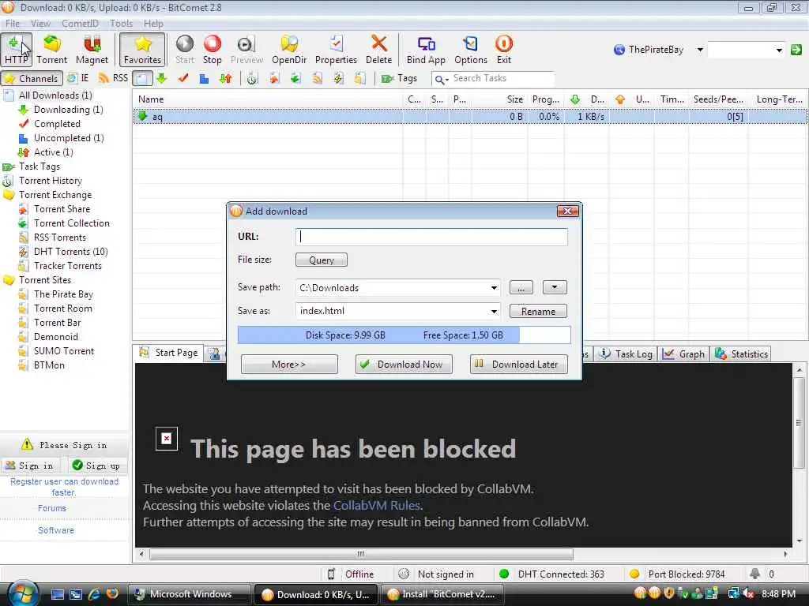The height and width of the screenshot is (606, 809).
Task: Open the CometID menu
Action: click(80, 23)
